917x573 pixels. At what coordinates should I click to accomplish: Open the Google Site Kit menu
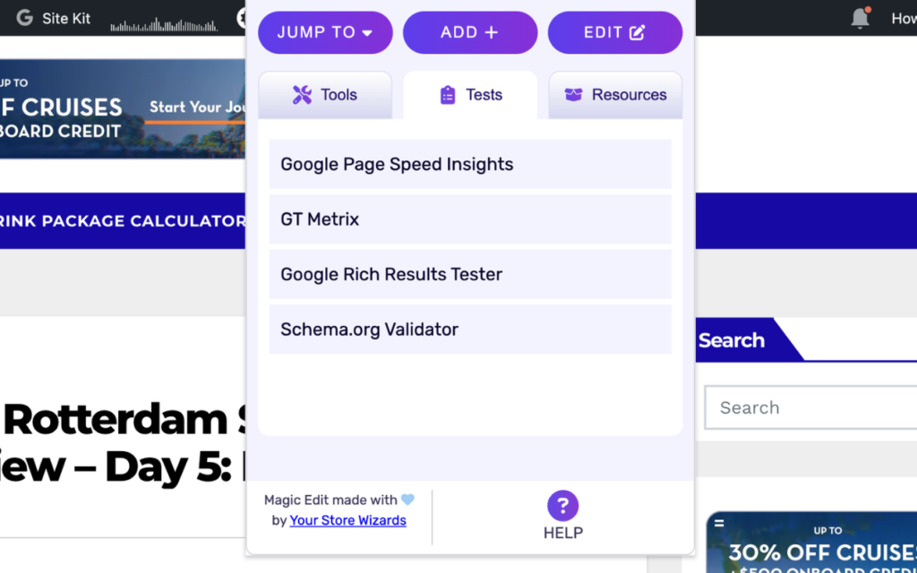pyautogui.click(x=51, y=17)
